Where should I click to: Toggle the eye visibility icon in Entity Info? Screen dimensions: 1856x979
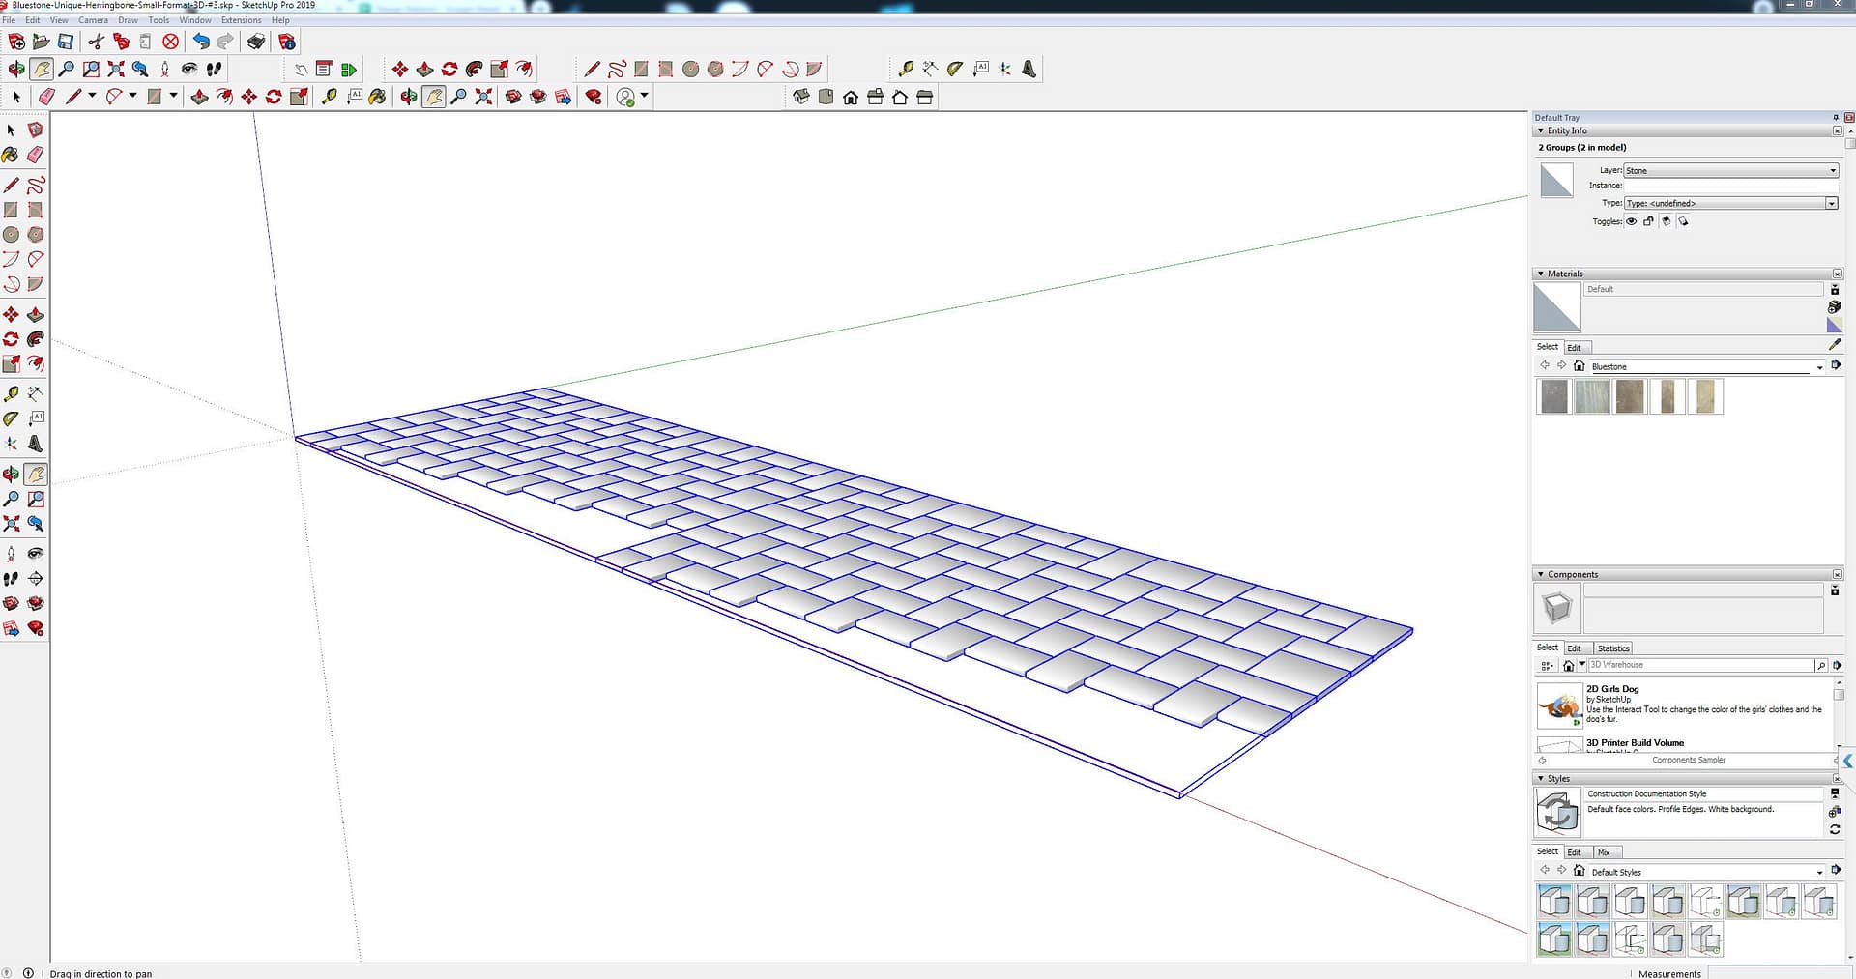1632,221
